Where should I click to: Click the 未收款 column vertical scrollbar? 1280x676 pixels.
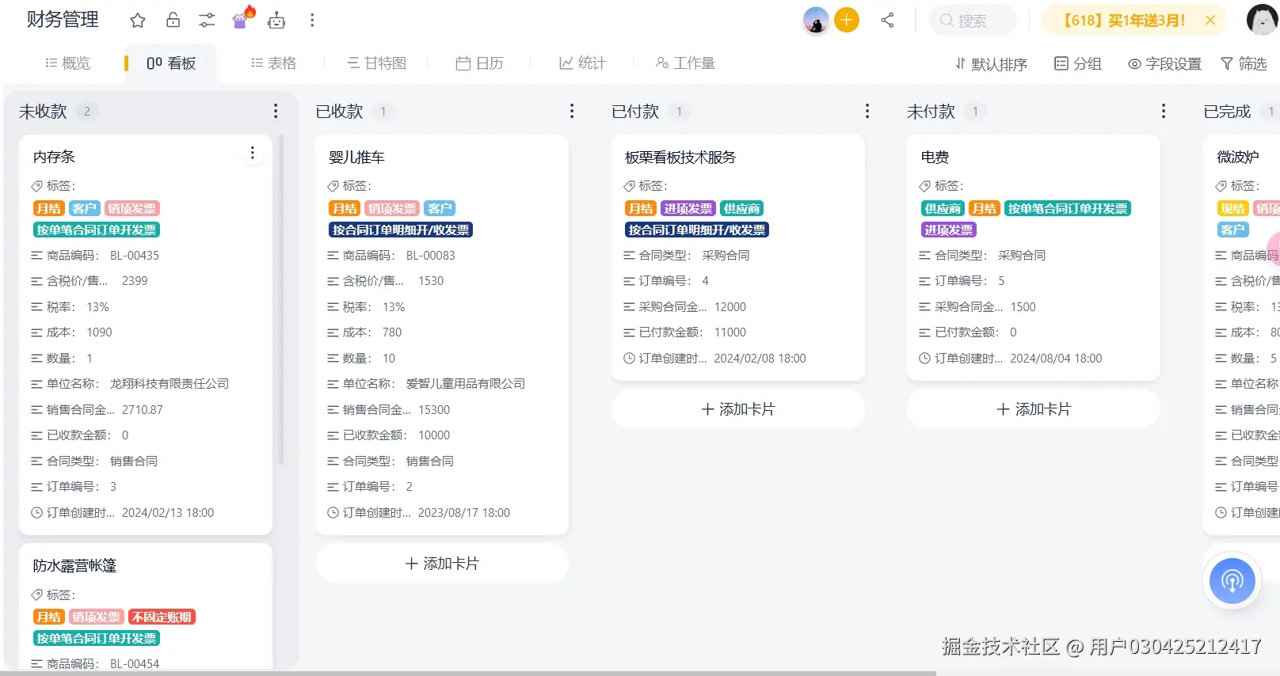coord(281,301)
